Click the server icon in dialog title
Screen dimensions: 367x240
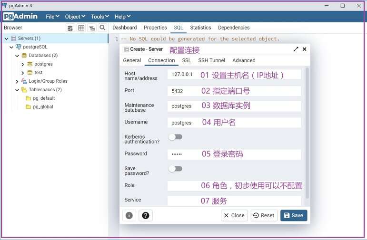pos(127,49)
